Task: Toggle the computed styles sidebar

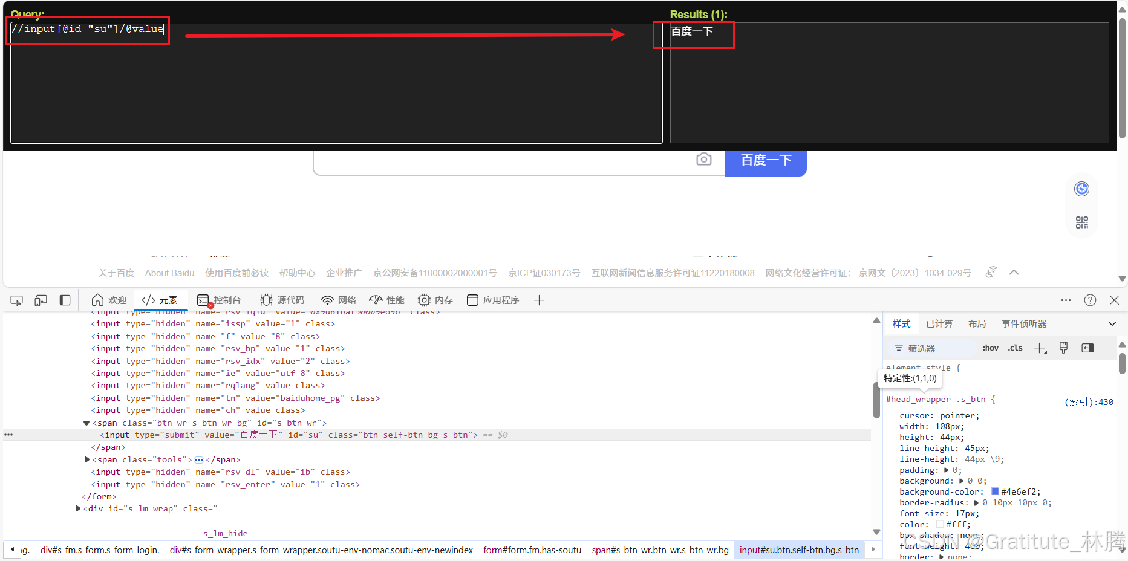Action: (x=1087, y=348)
